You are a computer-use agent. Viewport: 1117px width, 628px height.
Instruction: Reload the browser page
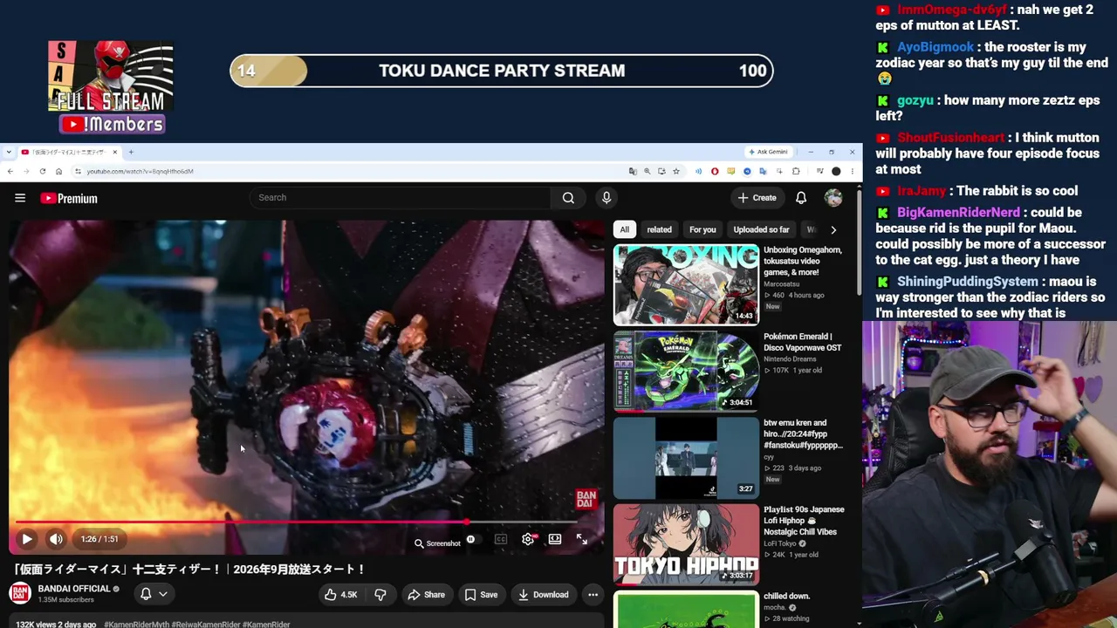[42, 171]
